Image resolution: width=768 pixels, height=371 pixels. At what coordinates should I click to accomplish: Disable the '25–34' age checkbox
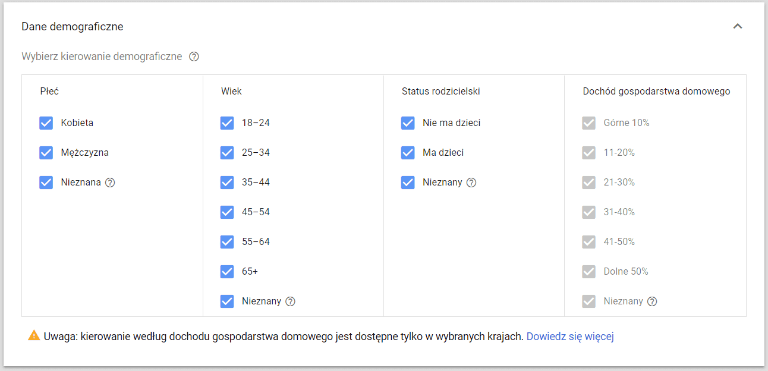coord(227,153)
